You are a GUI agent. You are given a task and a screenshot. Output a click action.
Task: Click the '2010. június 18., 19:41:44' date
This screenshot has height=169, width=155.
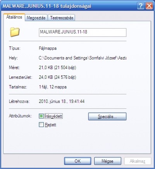pos(62,101)
